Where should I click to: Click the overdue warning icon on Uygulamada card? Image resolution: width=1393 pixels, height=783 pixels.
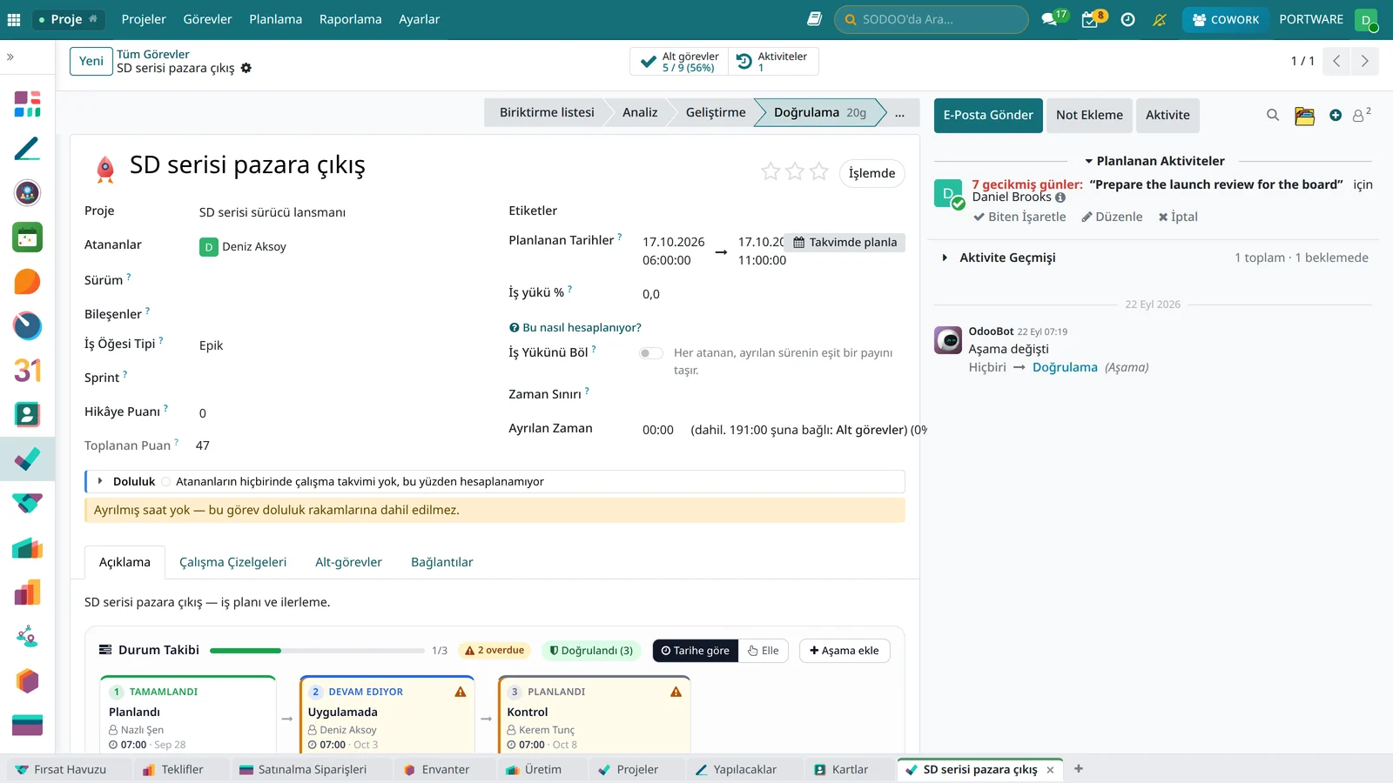pyautogui.click(x=461, y=692)
